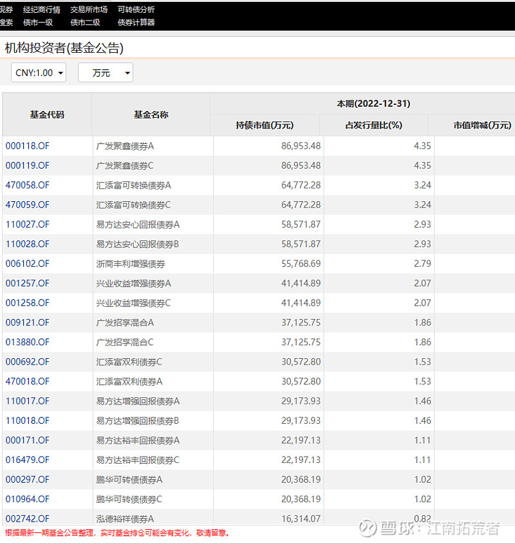The image size is (515, 544).
Task: Open fund code 010964.OF link
Action: [28, 499]
